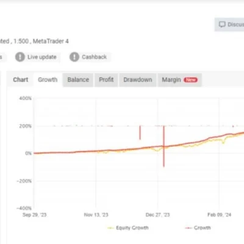Toggle the Equity Growth legend marker
244x244 pixels.
[110, 228]
